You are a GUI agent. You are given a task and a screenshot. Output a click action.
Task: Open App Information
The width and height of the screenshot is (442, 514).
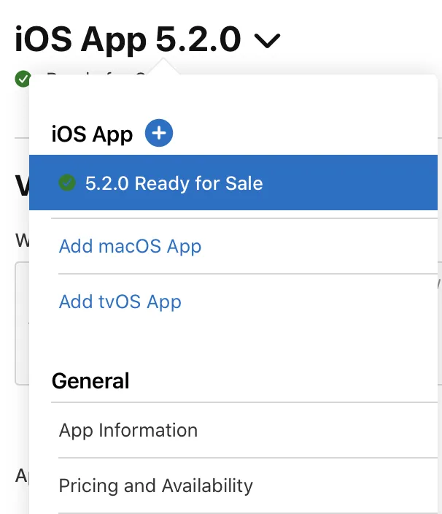[x=128, y=430]
